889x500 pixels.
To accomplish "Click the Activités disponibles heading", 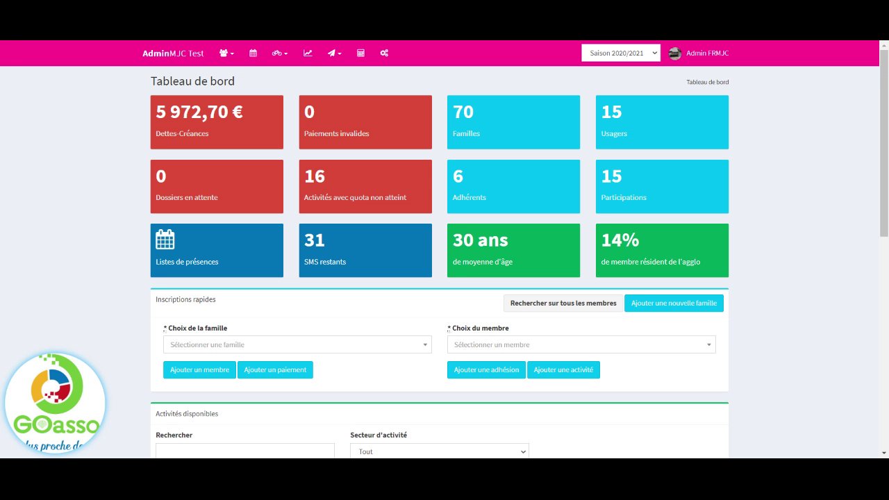I will [x=187, y=413].
